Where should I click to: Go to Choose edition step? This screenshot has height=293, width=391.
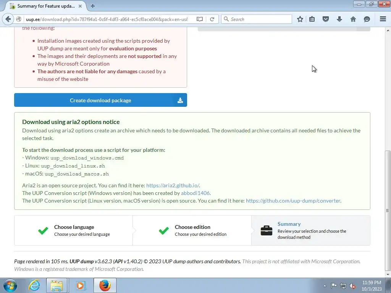pyautogui.click(x=192, y=230)
